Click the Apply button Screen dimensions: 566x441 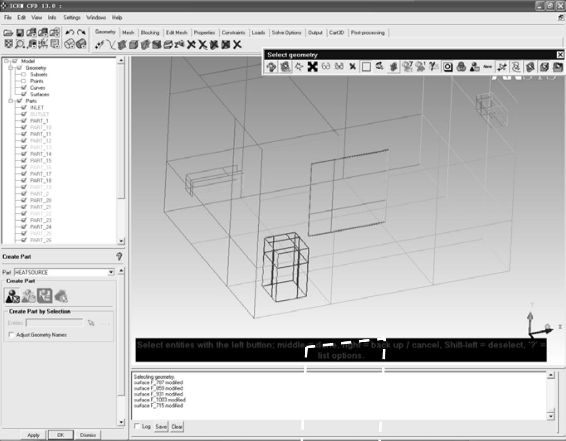click(33, 435)
